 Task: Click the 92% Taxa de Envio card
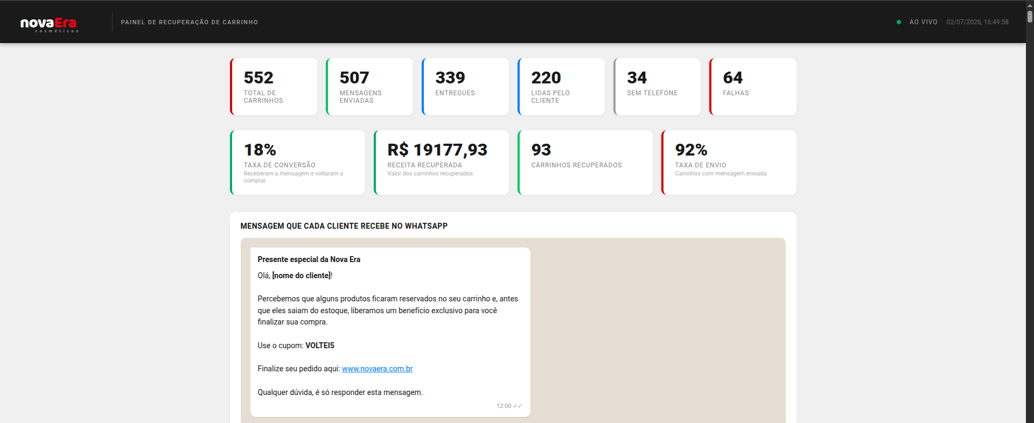click(x=729, y=163)
